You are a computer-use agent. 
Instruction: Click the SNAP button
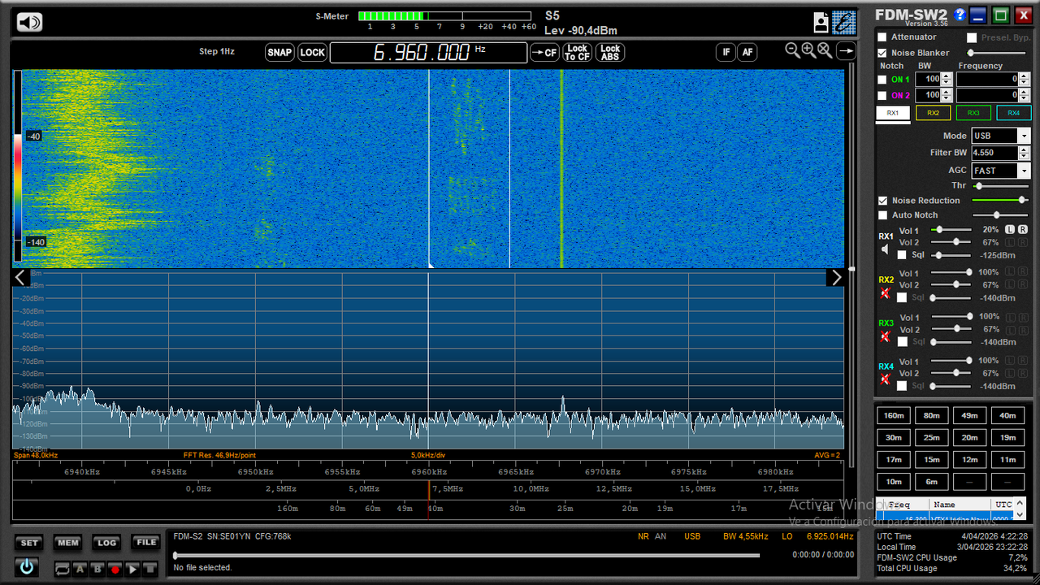tap(279, 53)
